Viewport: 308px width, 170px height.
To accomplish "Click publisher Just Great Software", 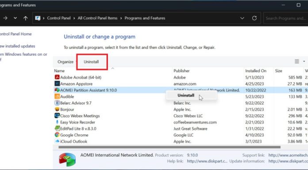I will coord(190,128).
